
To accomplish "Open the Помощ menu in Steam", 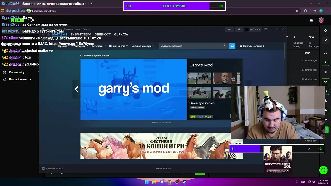I will click(x=86, y=29).
